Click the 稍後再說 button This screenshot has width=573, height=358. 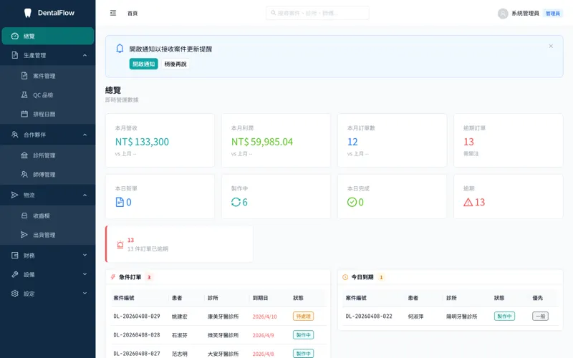coord(175,64)
